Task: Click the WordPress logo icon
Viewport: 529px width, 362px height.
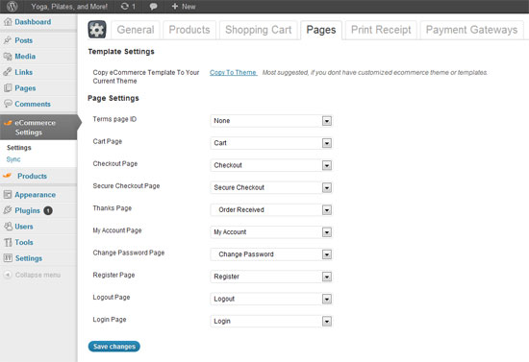Action: (x=13, y=6)
